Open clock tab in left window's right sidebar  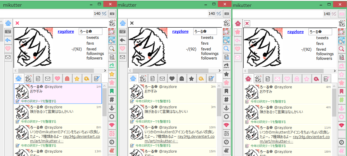point(112,142)
